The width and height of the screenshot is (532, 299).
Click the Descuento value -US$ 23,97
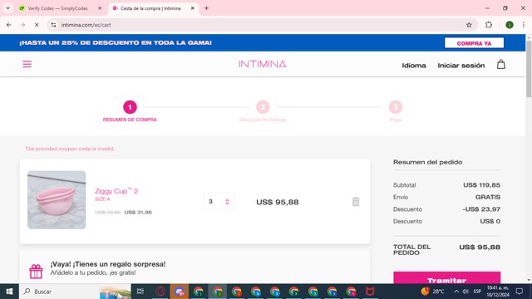tap(481, 209)
